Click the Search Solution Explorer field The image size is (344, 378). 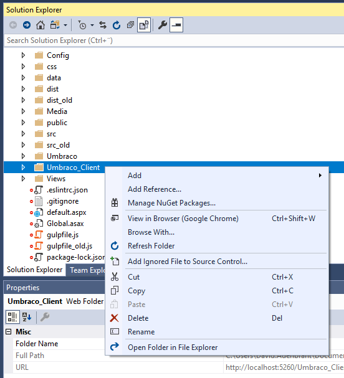pos(174,40)
